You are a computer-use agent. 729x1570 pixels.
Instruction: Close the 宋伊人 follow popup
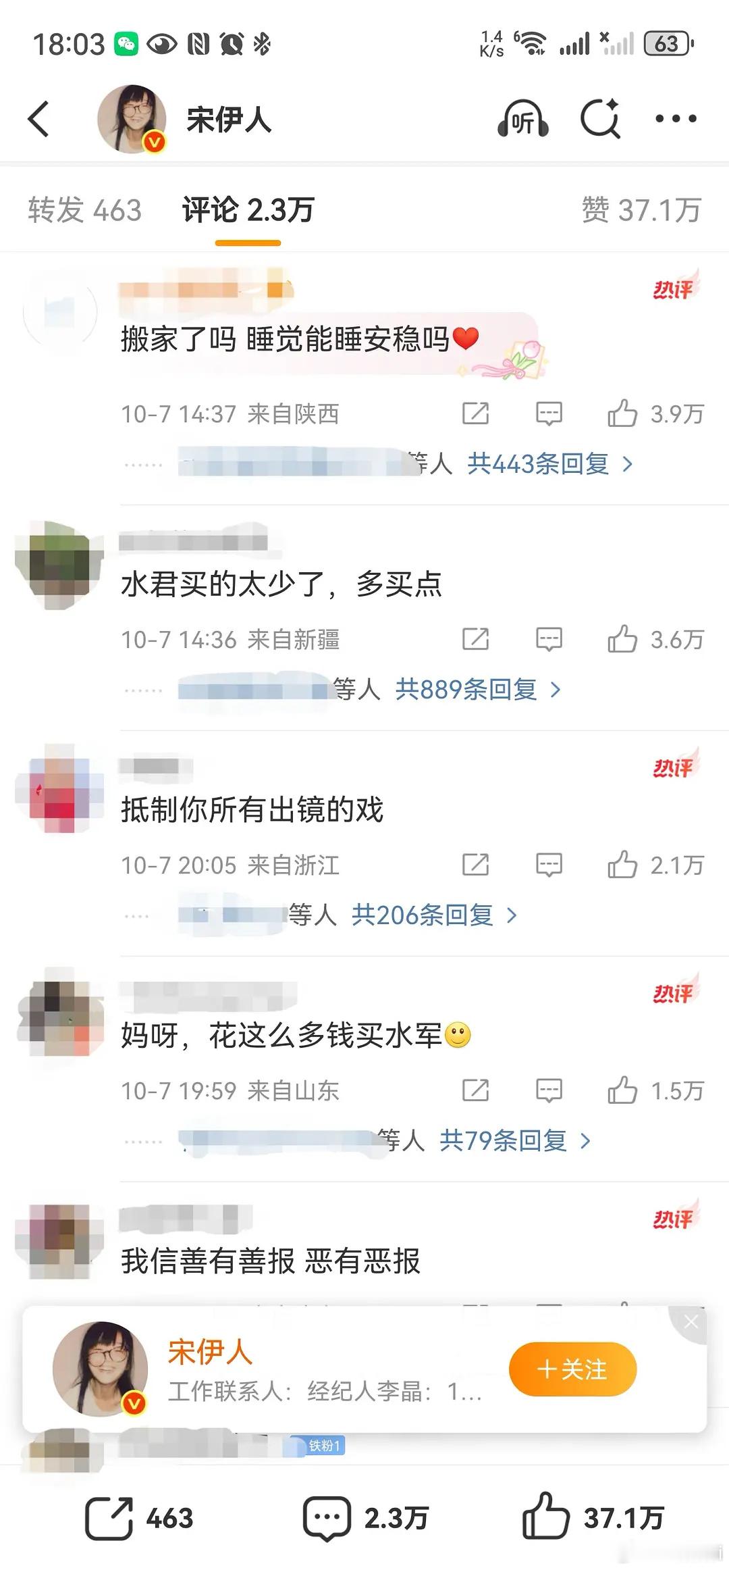click(x=691, y=1323)
